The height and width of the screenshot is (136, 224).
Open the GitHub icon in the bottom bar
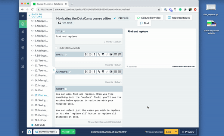tap(29, 132)
